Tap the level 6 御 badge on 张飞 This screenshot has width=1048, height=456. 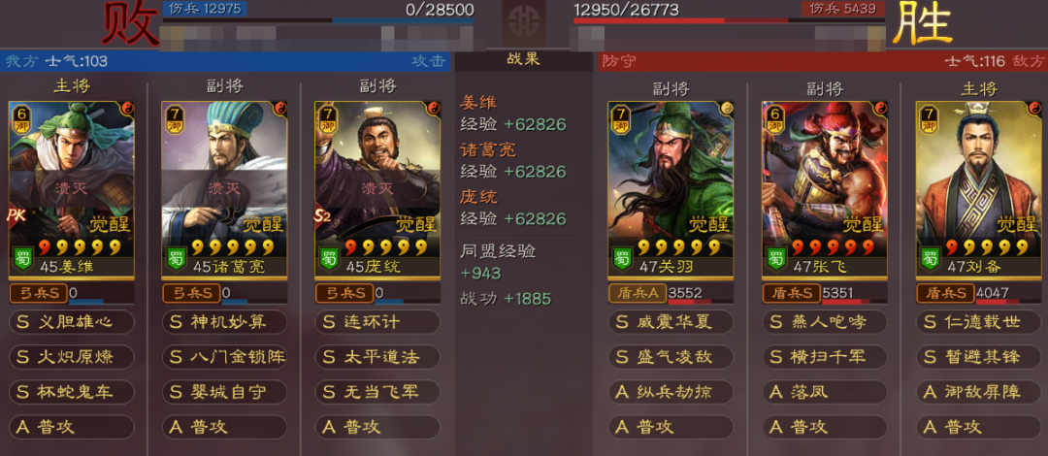click(x=775, y=117)
